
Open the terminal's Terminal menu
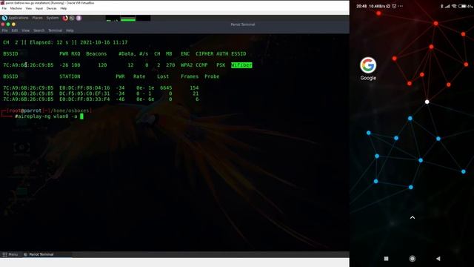tap(55, 30)
